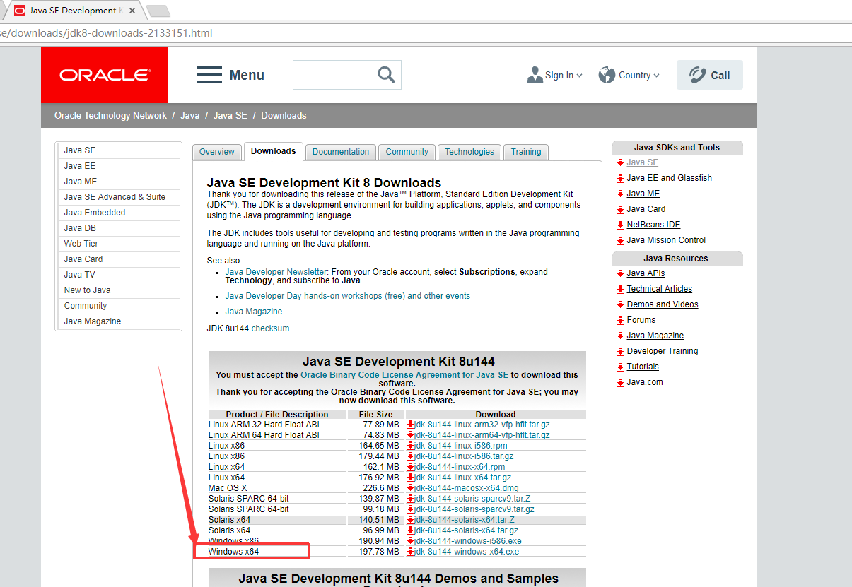Screen dimensions: 852x587
Task: Switch to the Overview tab
Action: 216,152
